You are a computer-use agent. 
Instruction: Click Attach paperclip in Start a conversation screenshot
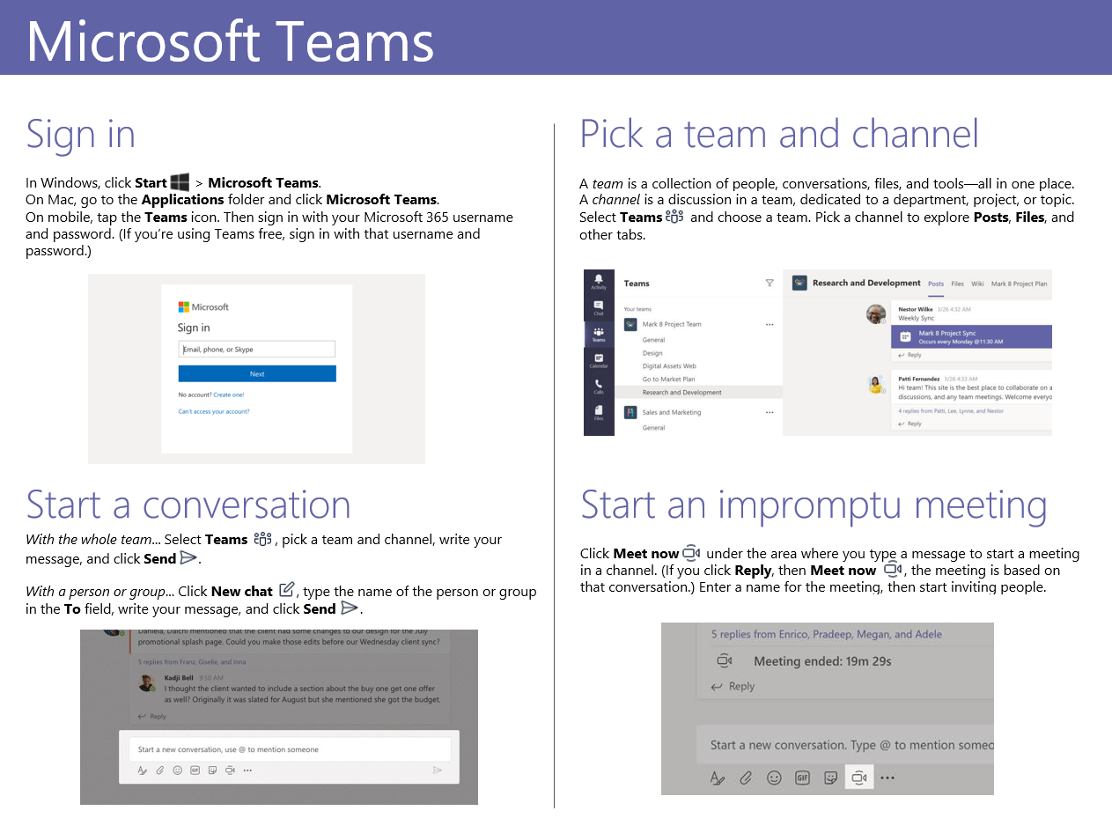160,770
